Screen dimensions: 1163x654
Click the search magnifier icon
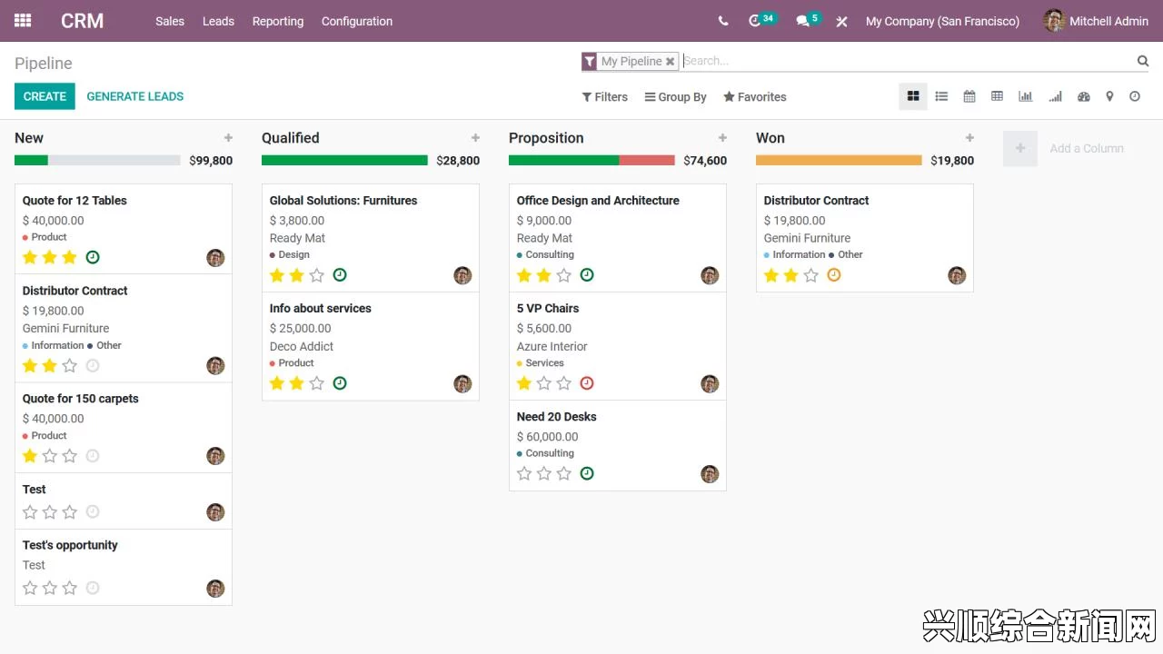coord(1143,61)
